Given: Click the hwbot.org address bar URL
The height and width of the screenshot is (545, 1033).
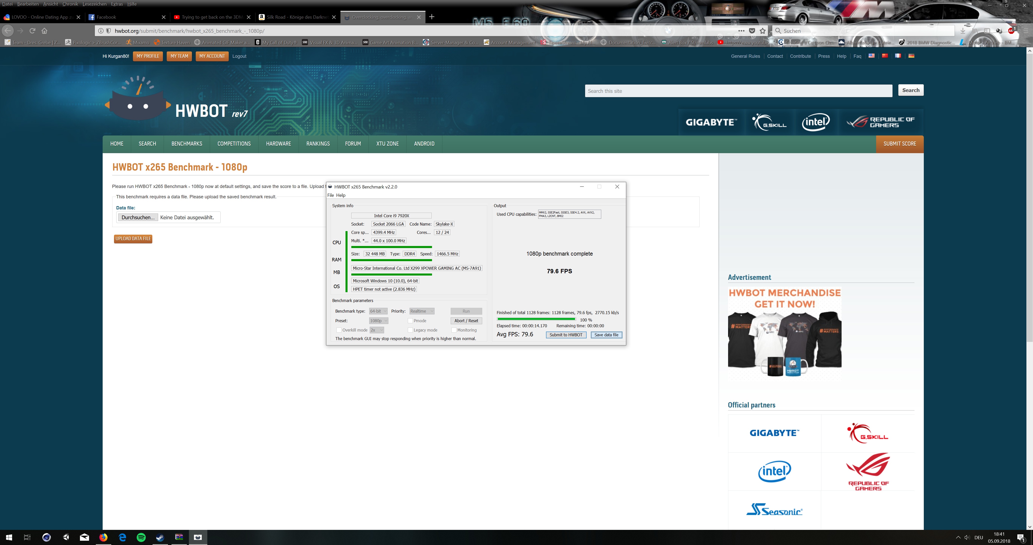Looking at the screenshot, I should (x=190, y=31).
